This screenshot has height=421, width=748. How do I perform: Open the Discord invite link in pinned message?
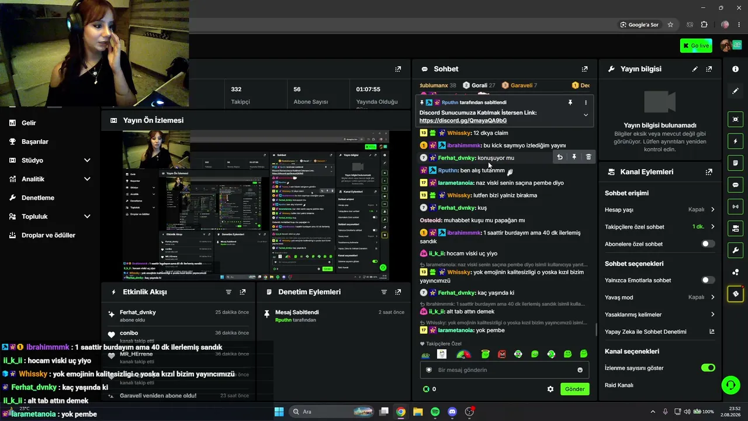pos(463,120)
